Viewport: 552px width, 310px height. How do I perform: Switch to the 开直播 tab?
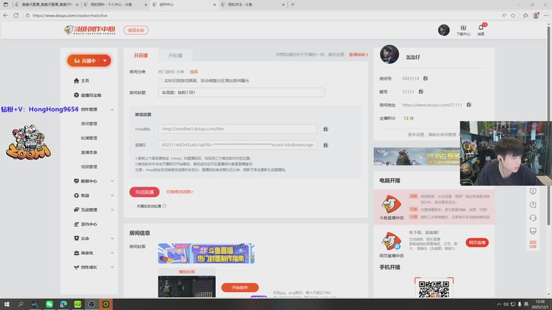point(141,56)
